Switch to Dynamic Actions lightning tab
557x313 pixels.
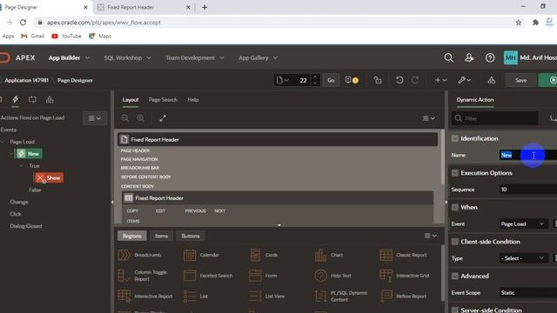(x=16, y=100)
